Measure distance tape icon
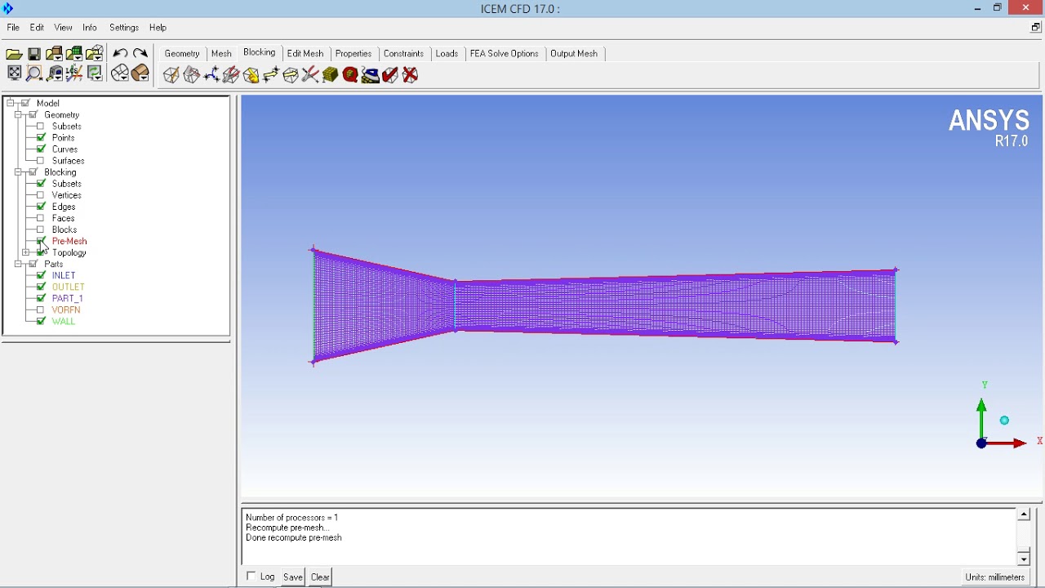The image size is (1045, 588). click(55, 73)
